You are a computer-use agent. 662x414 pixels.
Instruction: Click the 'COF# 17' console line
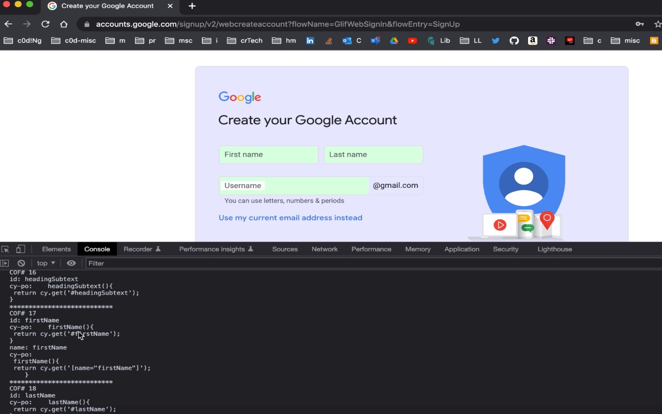coord(23,314)
